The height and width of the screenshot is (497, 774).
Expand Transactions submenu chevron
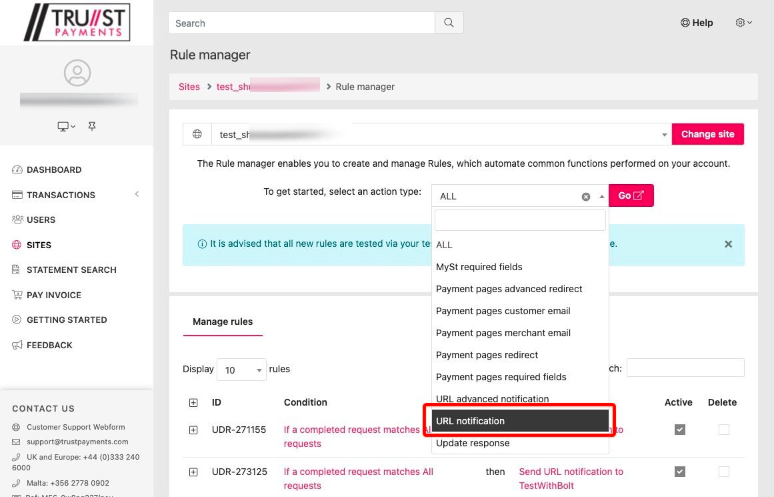click(137, 194)
